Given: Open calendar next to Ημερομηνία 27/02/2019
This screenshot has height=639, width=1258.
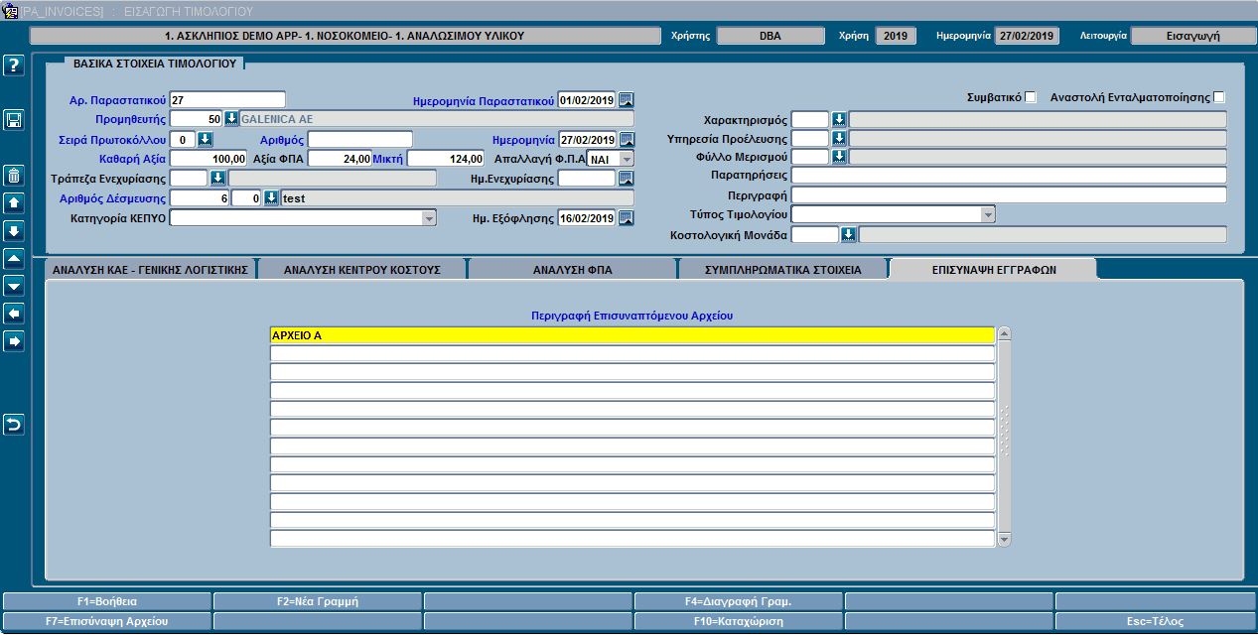Looking at the screenshot, I should (x=627, y=139).
